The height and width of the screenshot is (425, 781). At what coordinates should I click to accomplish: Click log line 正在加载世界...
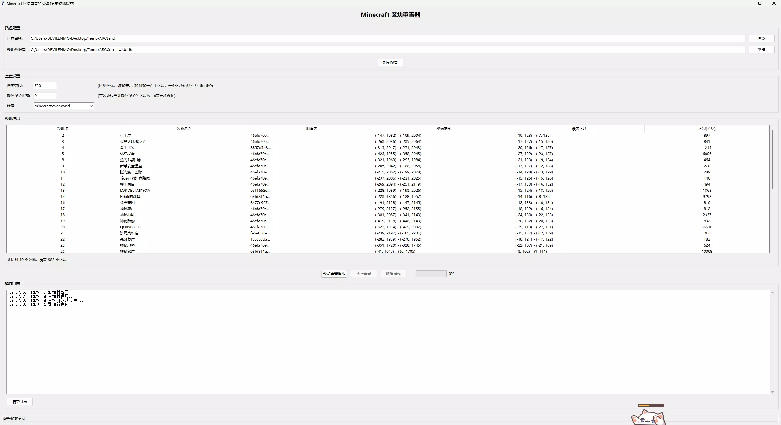pyautogui.click(x=41, y=296)
